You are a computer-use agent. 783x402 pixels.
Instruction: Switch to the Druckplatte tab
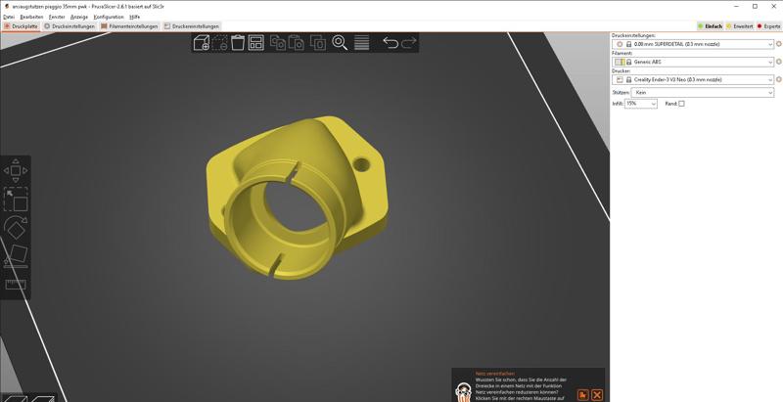click(x=21, y=26)
